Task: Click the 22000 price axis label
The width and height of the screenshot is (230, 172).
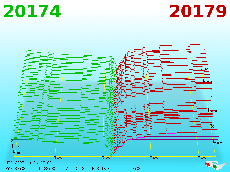Action: coord(203,158)
